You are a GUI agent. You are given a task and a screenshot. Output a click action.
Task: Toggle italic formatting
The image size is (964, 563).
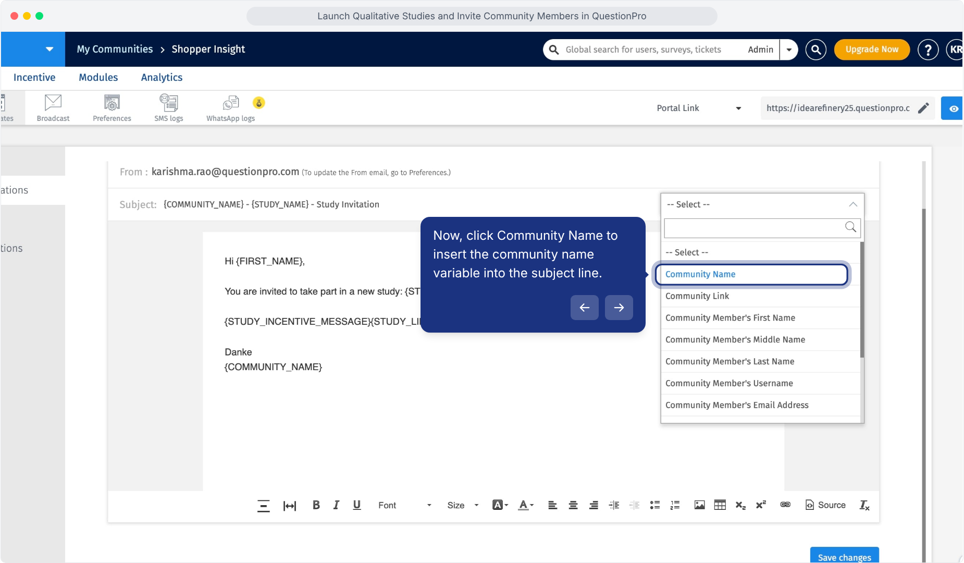(337, 505)
